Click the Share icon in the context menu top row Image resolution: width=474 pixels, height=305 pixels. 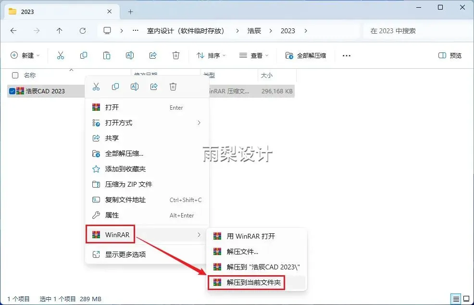pos(154,87)
